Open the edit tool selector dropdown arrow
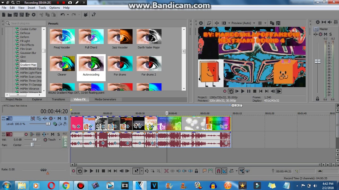The image size is (339, 190). (x=142, y=171)
